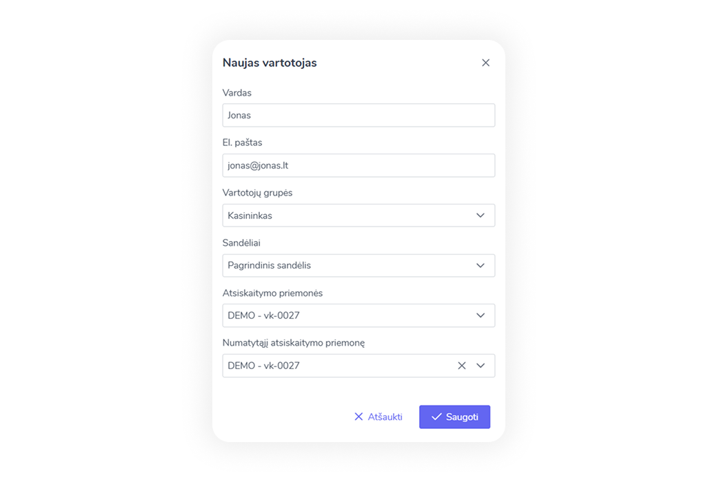Image resolution: width=717 pixels, height=482 pixels.
Task: Click the chevron arrow in Sandėliai
Action: click(481, 266)
